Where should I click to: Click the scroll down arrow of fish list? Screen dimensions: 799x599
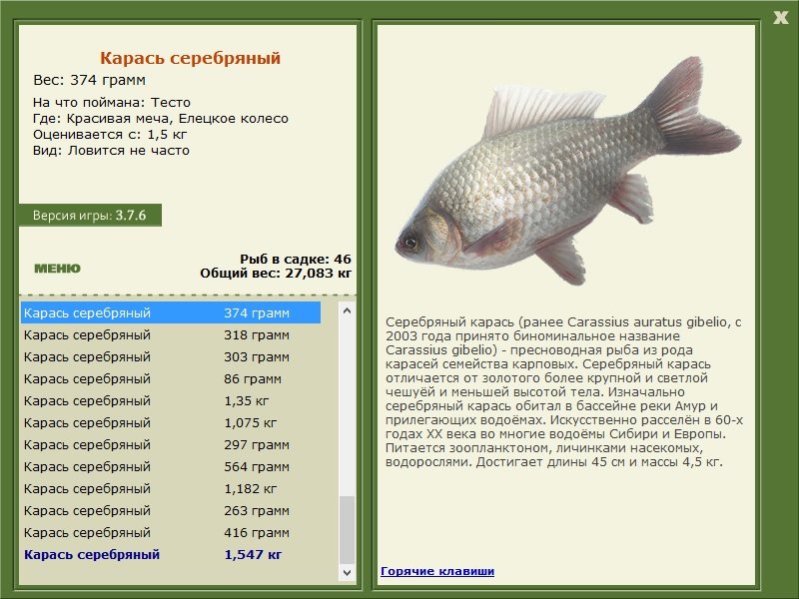coord(348,573)
